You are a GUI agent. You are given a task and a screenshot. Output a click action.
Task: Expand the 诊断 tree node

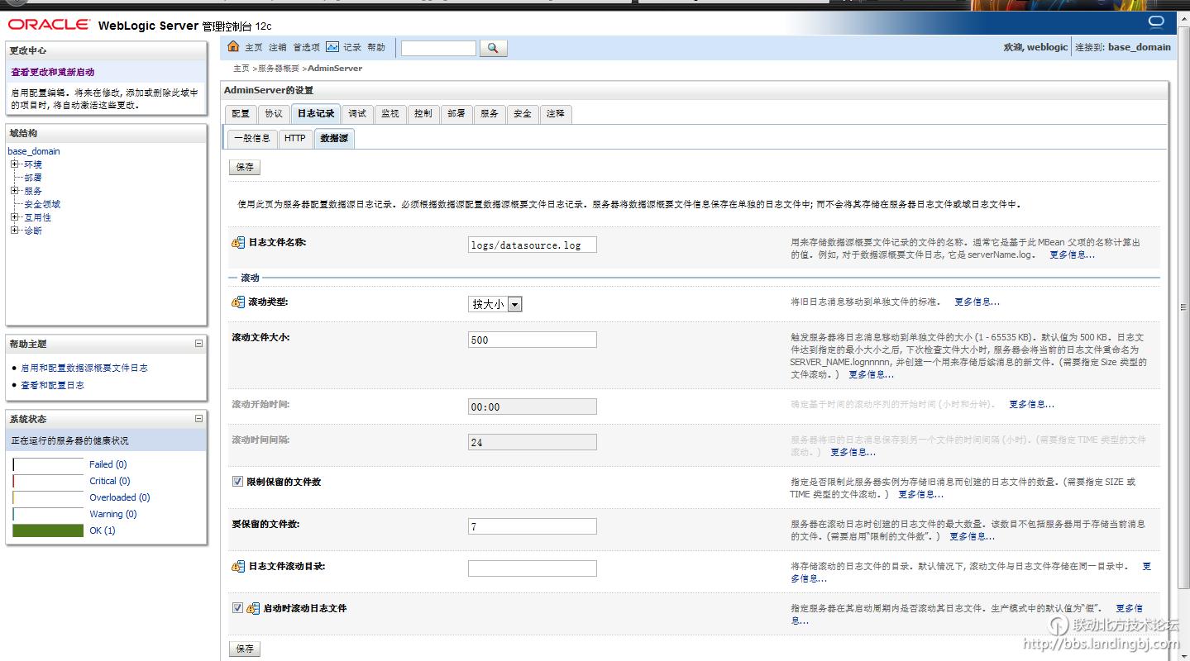point(14,231)
